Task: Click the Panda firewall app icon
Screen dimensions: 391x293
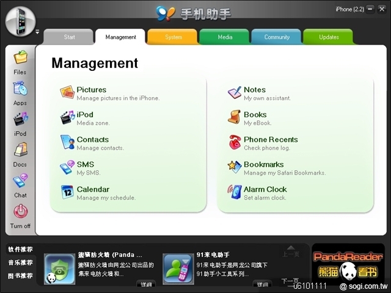Action: 59,269
